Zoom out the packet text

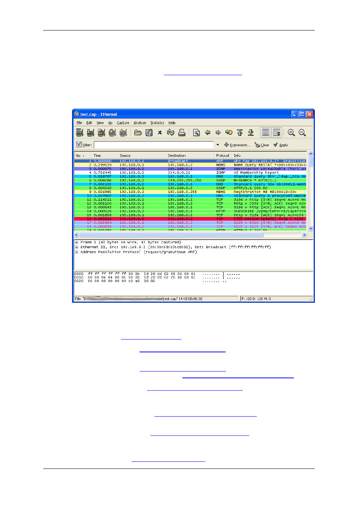click(x=302, y=132)
